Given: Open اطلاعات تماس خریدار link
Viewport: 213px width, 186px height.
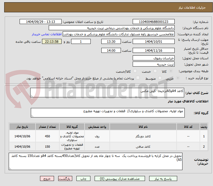Looking at the screenshot, I should 47,34.
